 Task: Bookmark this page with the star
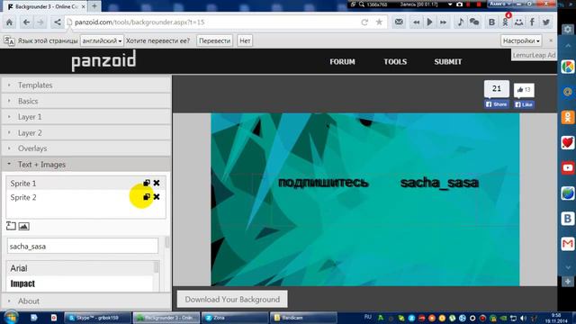[379, 22]
